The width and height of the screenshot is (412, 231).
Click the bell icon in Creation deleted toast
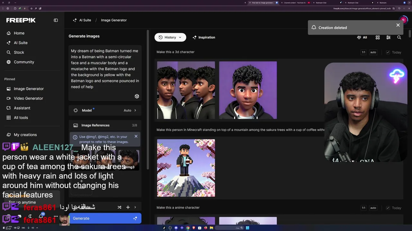tap(314, 28)
